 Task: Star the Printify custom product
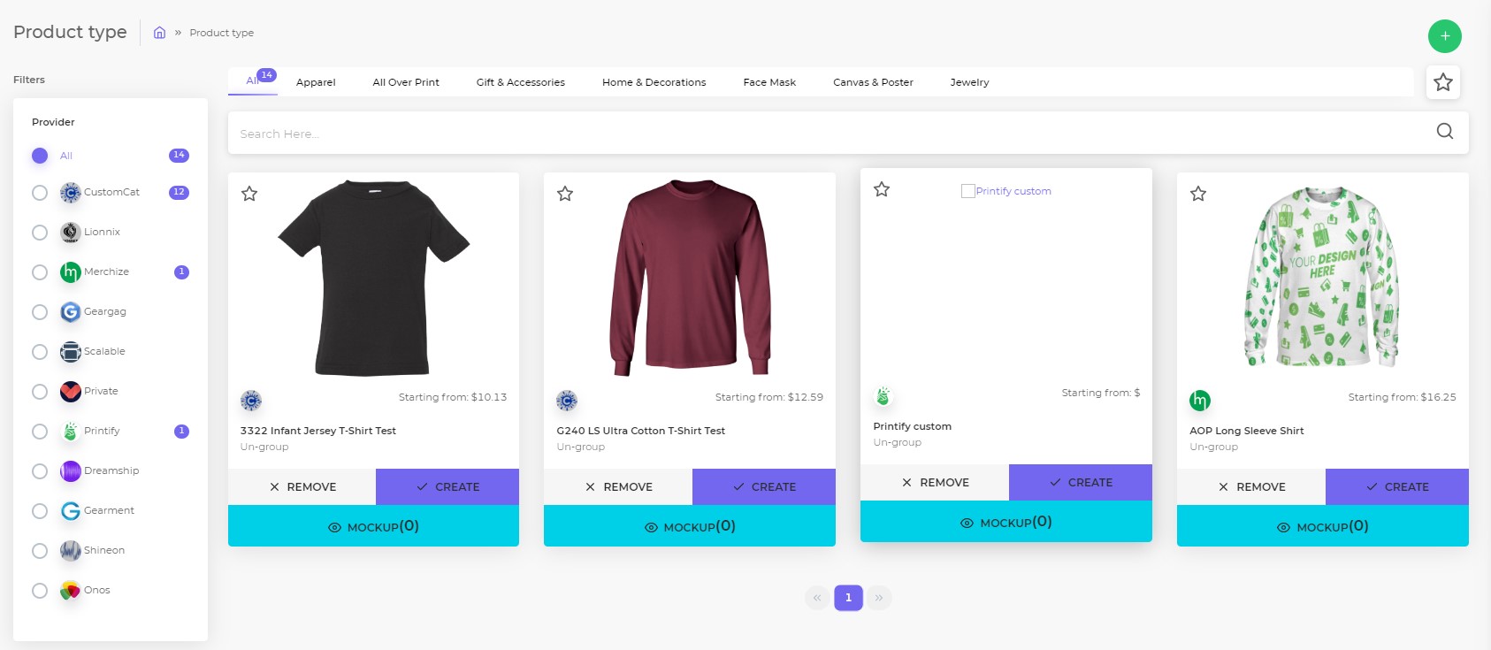pyautogui.click(x=882, y=189)
